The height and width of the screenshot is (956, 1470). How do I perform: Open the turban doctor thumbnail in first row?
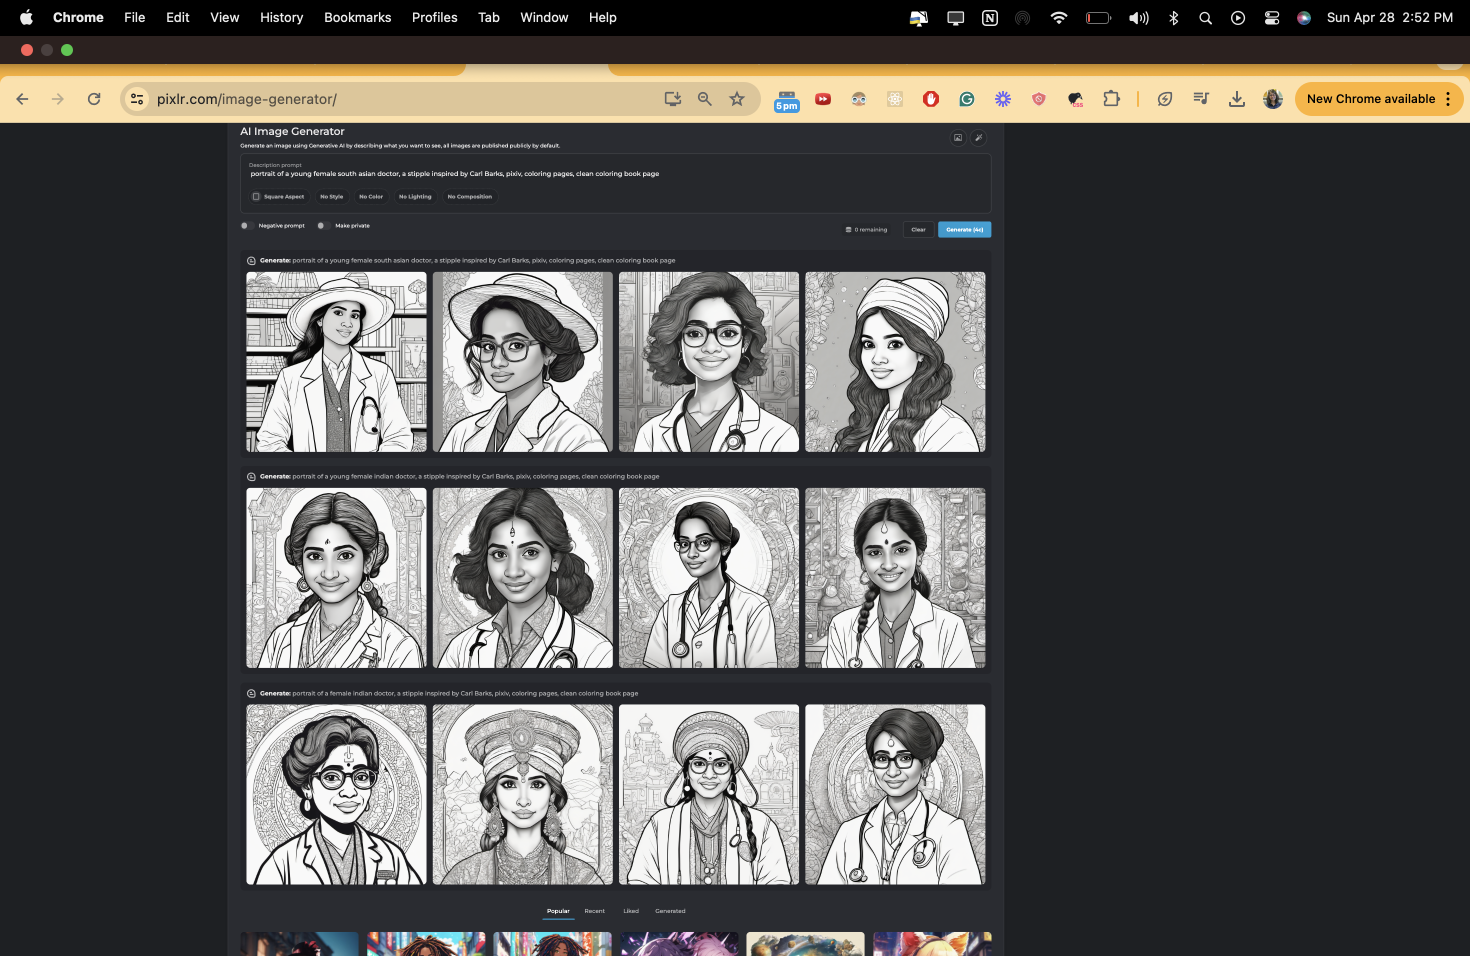(x=894, y=362)
